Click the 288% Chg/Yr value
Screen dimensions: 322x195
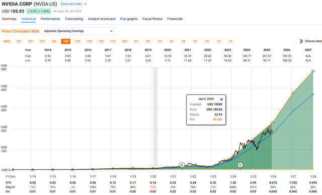(x=233, y=187)
